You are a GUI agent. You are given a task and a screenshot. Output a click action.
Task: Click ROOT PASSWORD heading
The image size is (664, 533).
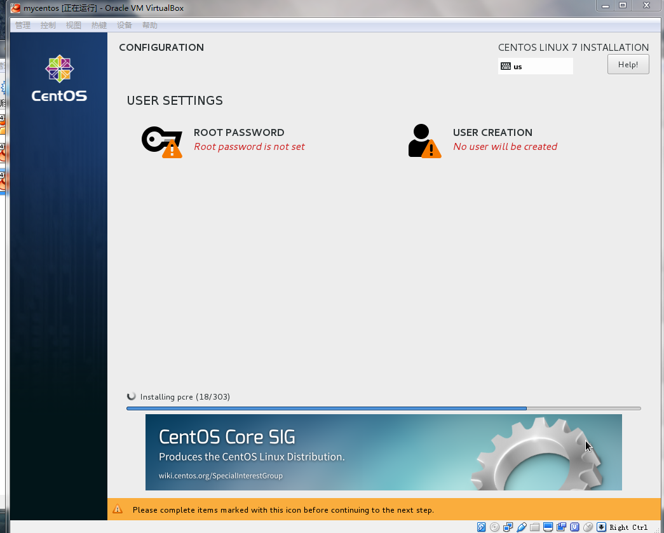click(239, 133)
